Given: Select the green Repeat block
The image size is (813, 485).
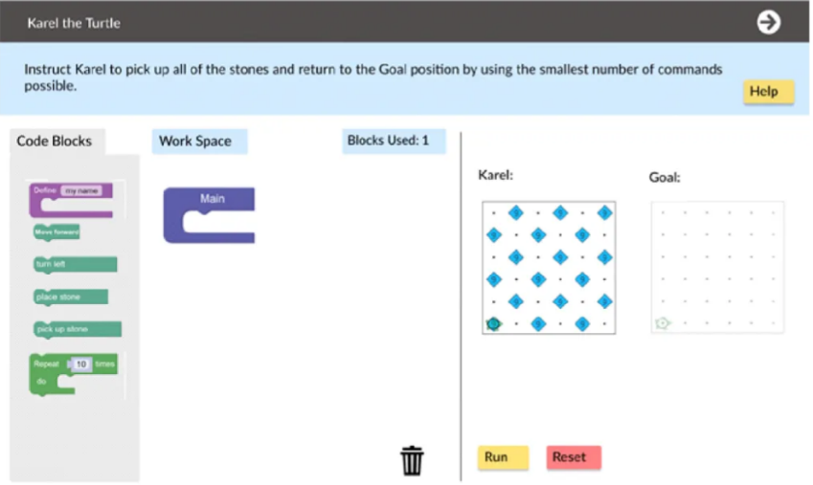Looking at the screenshot, I should [46, 364].
